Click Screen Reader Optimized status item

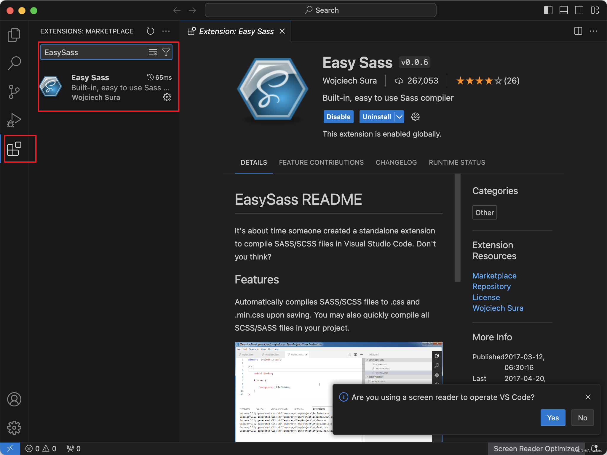tap(536, 448)
